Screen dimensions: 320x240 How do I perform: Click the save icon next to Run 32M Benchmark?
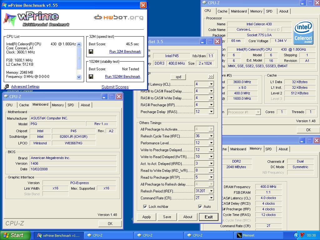click(x=91, y=52)
